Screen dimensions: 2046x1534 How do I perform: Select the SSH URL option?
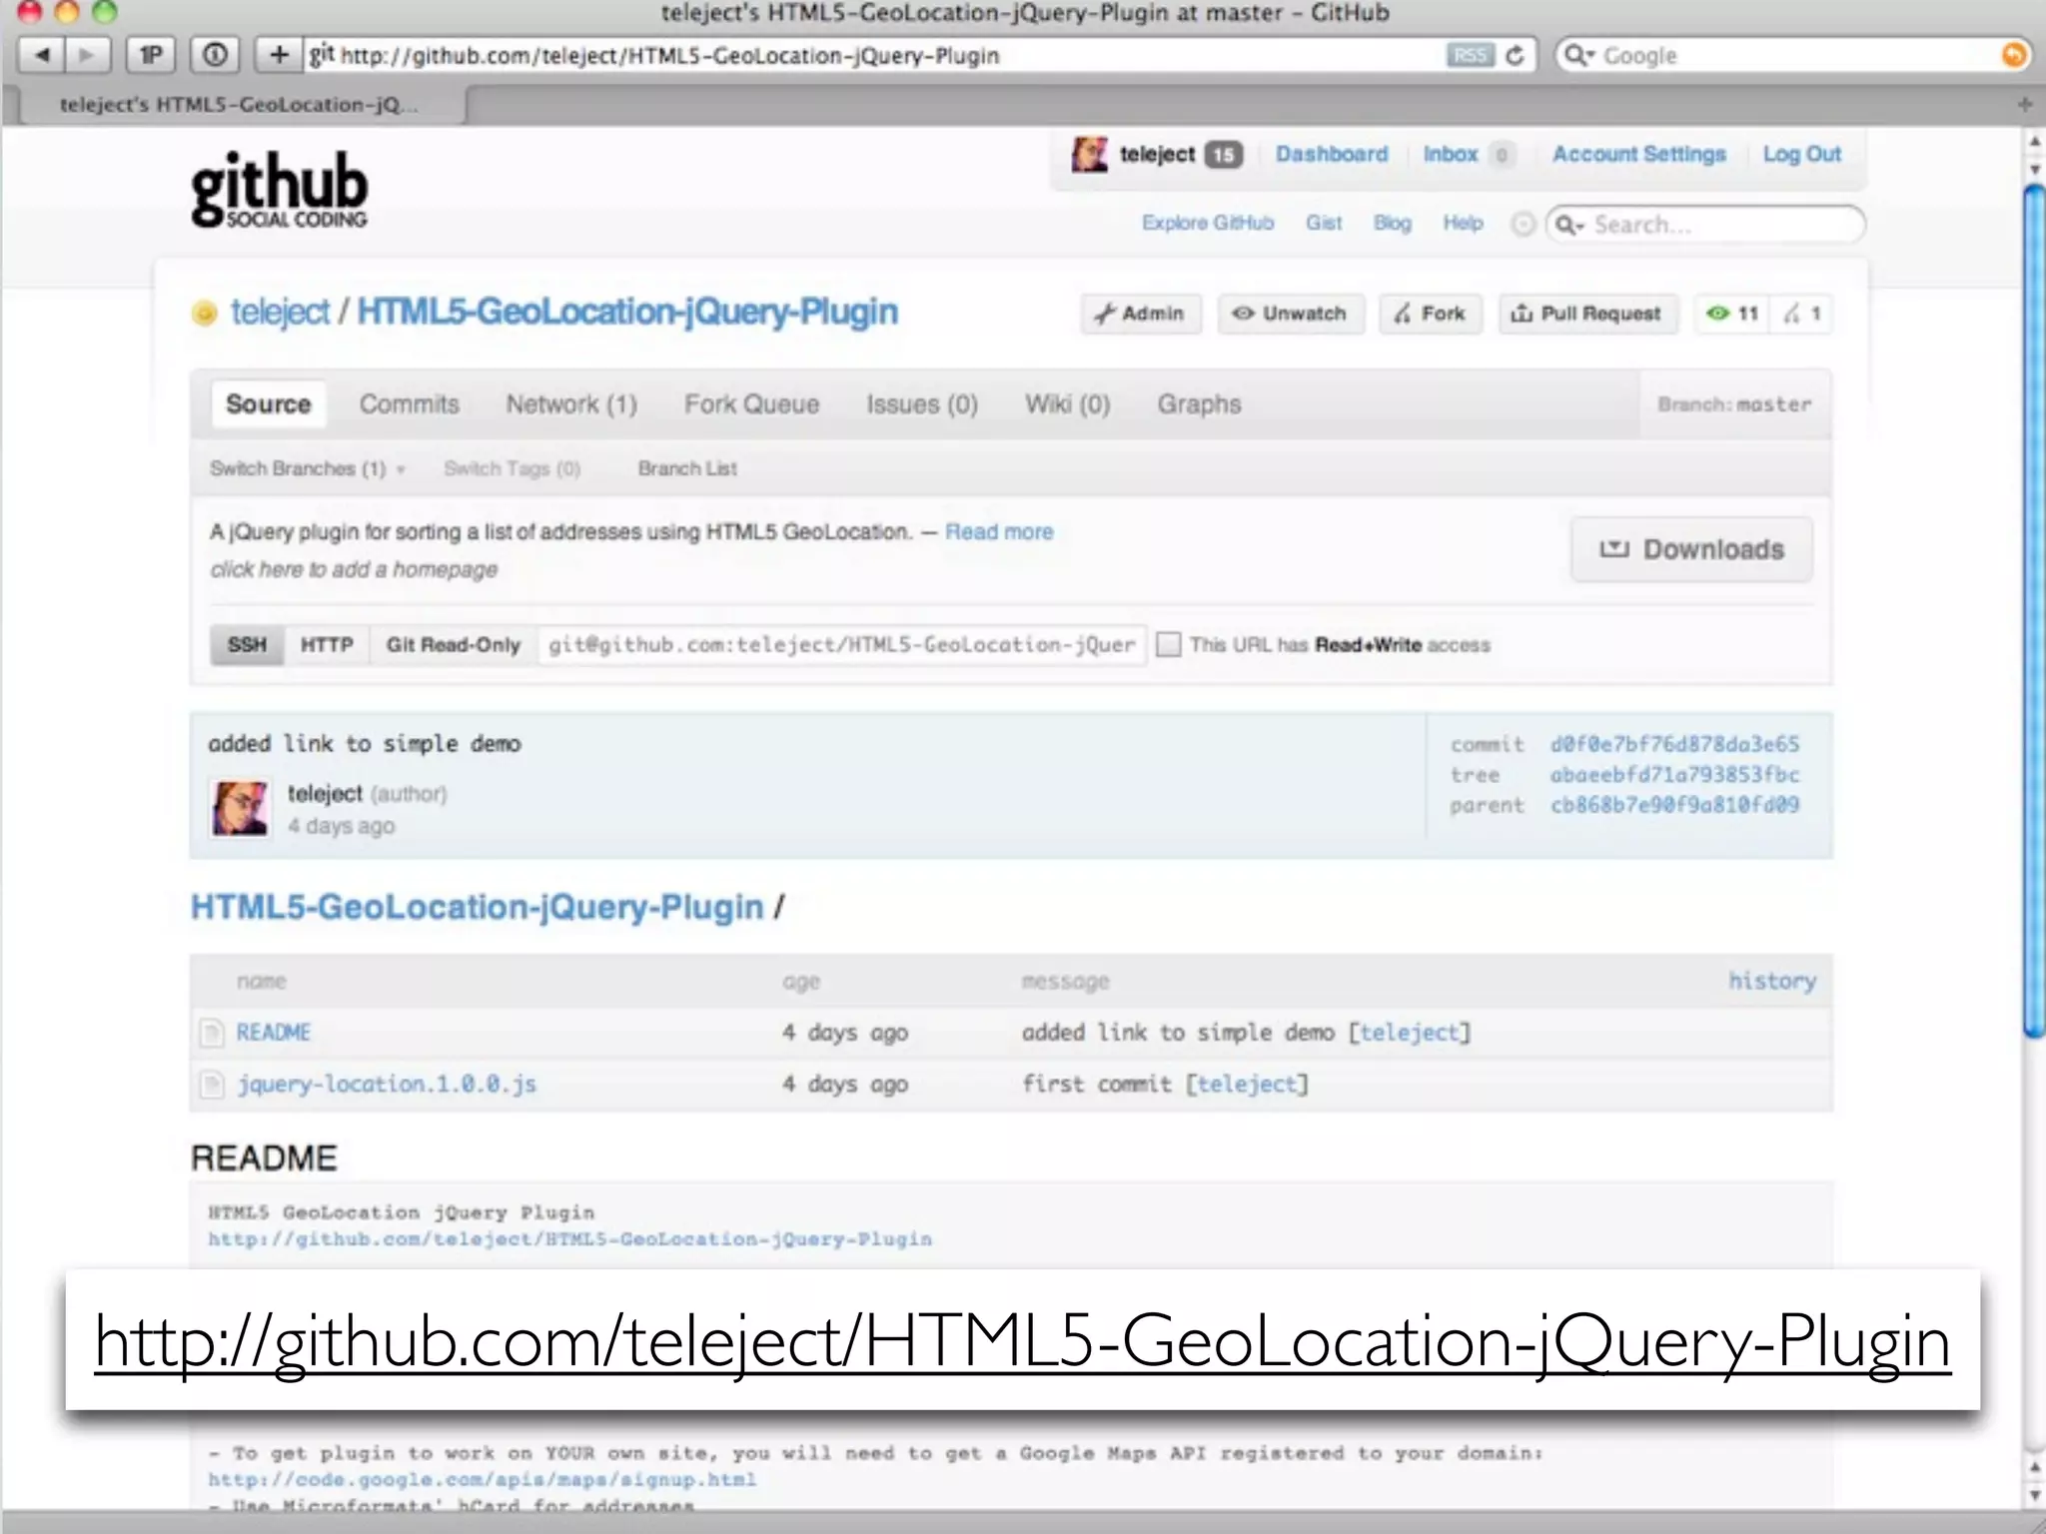pyautogui.click(x=247, y=645)
